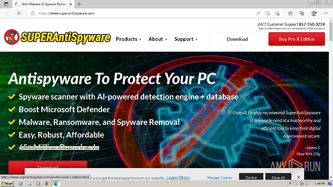Screen dimensions: 333x187
Task: Click the Buy Pro X Edition button
Action: click(297, 39)
